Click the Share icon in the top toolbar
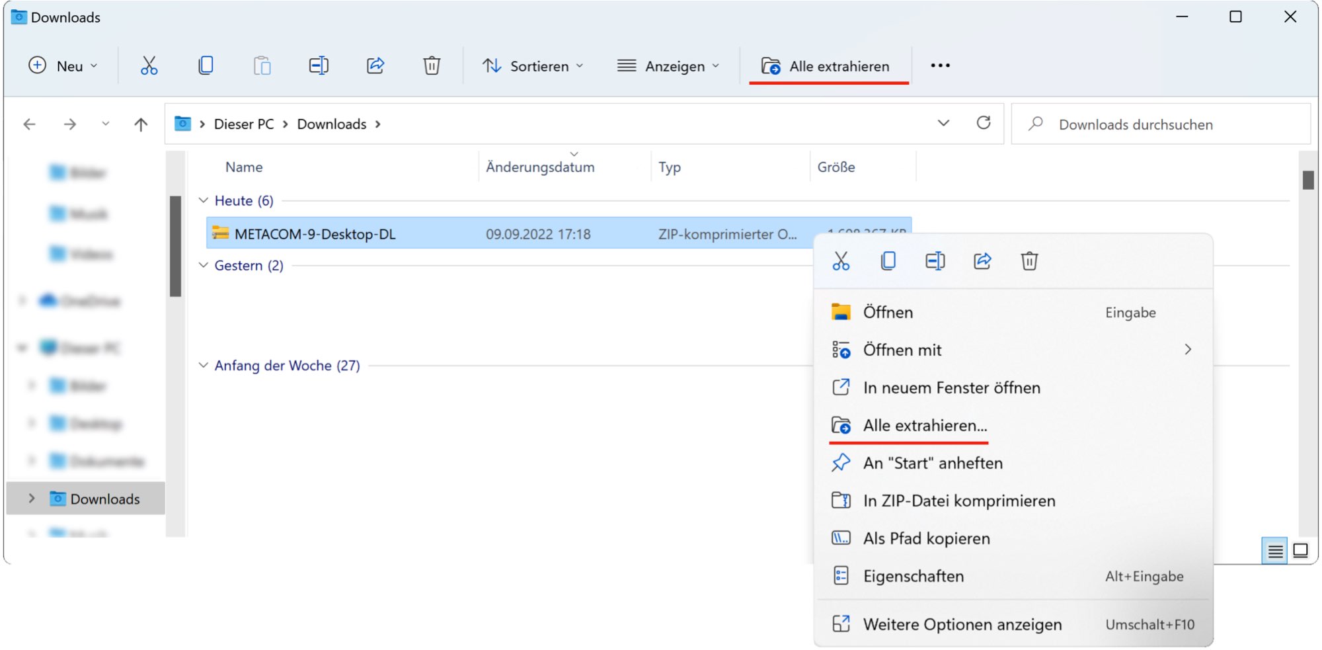This screenshot has width=1322, height=650. pos(375,65)
